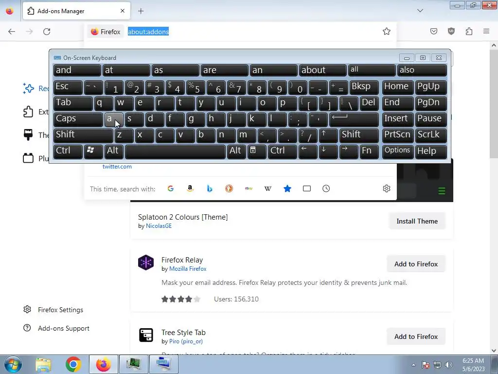Open Options on On-Screen Keyboard
The image size is (498, 374).
pos(398,151)
